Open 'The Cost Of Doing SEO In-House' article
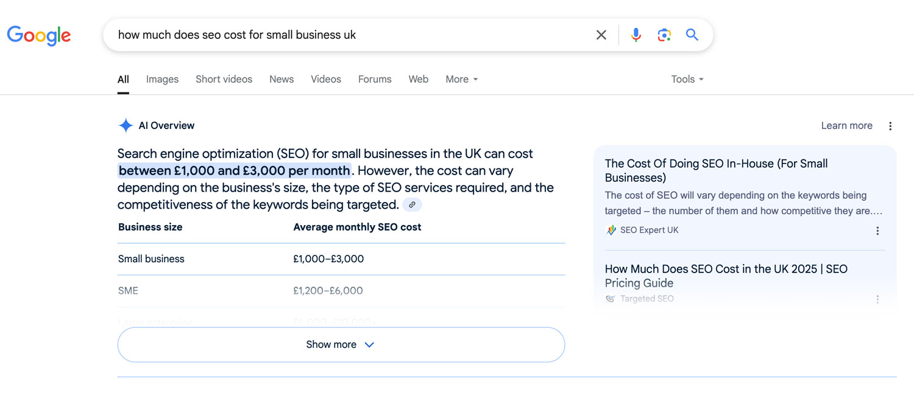 coord(716,170)
